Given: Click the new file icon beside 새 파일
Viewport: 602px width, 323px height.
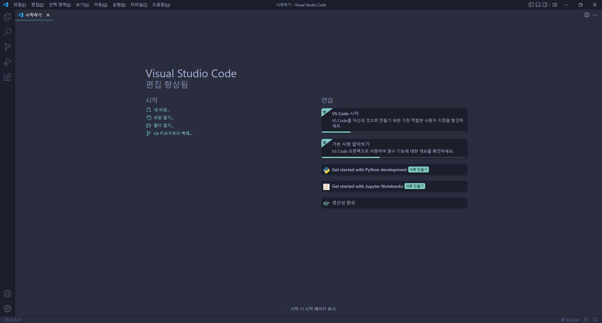Looking at the screenshot, I should (x=149, y=110).
